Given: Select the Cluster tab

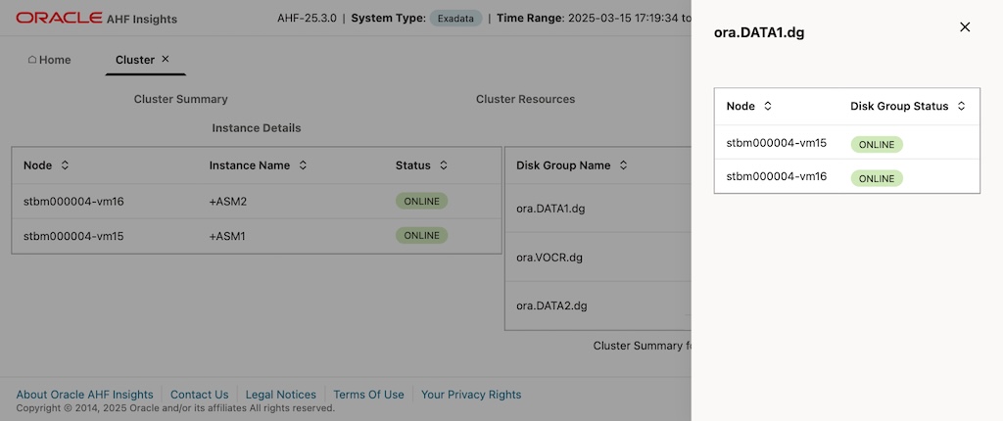Looking at the screenshot, I should [x=134, y=60].
